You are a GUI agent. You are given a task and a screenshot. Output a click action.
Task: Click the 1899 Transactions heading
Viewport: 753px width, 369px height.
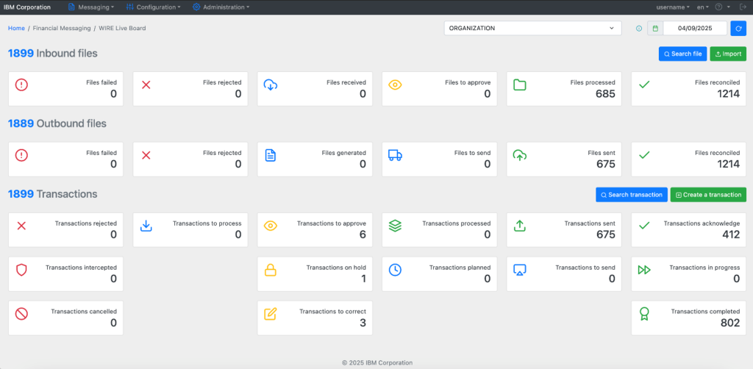click(x=53, y=194)
